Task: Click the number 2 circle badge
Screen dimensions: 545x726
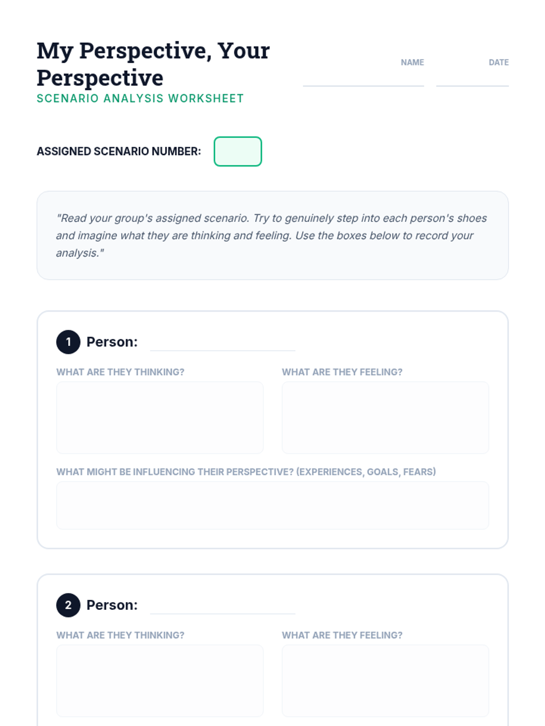Action: 68,605
